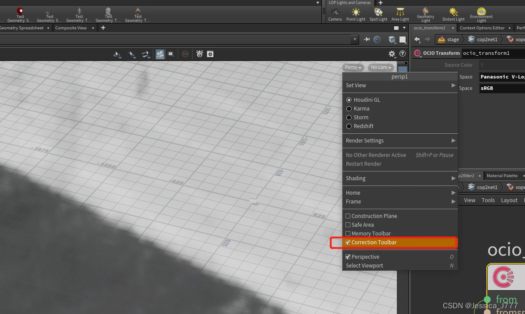Open the Persp viewport dropdown
The image size is (525, 314).
click(353, 67)
